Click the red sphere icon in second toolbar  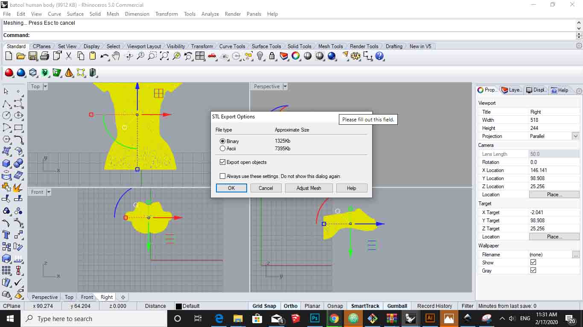9,73
